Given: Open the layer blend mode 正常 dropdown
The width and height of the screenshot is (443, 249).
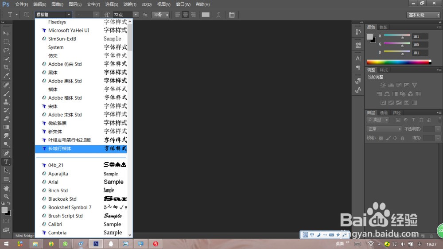Looking at the screenshot, I should point(384,129).
